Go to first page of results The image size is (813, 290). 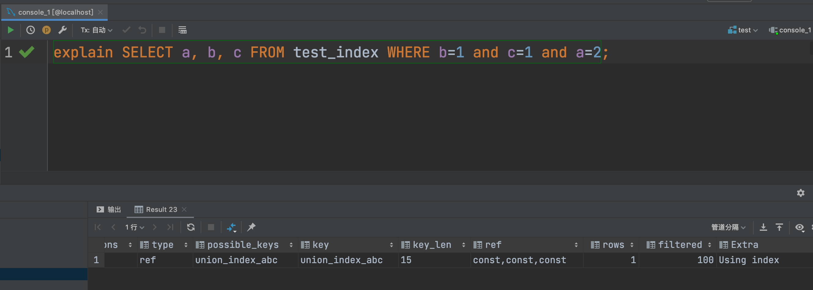point(98,227)
